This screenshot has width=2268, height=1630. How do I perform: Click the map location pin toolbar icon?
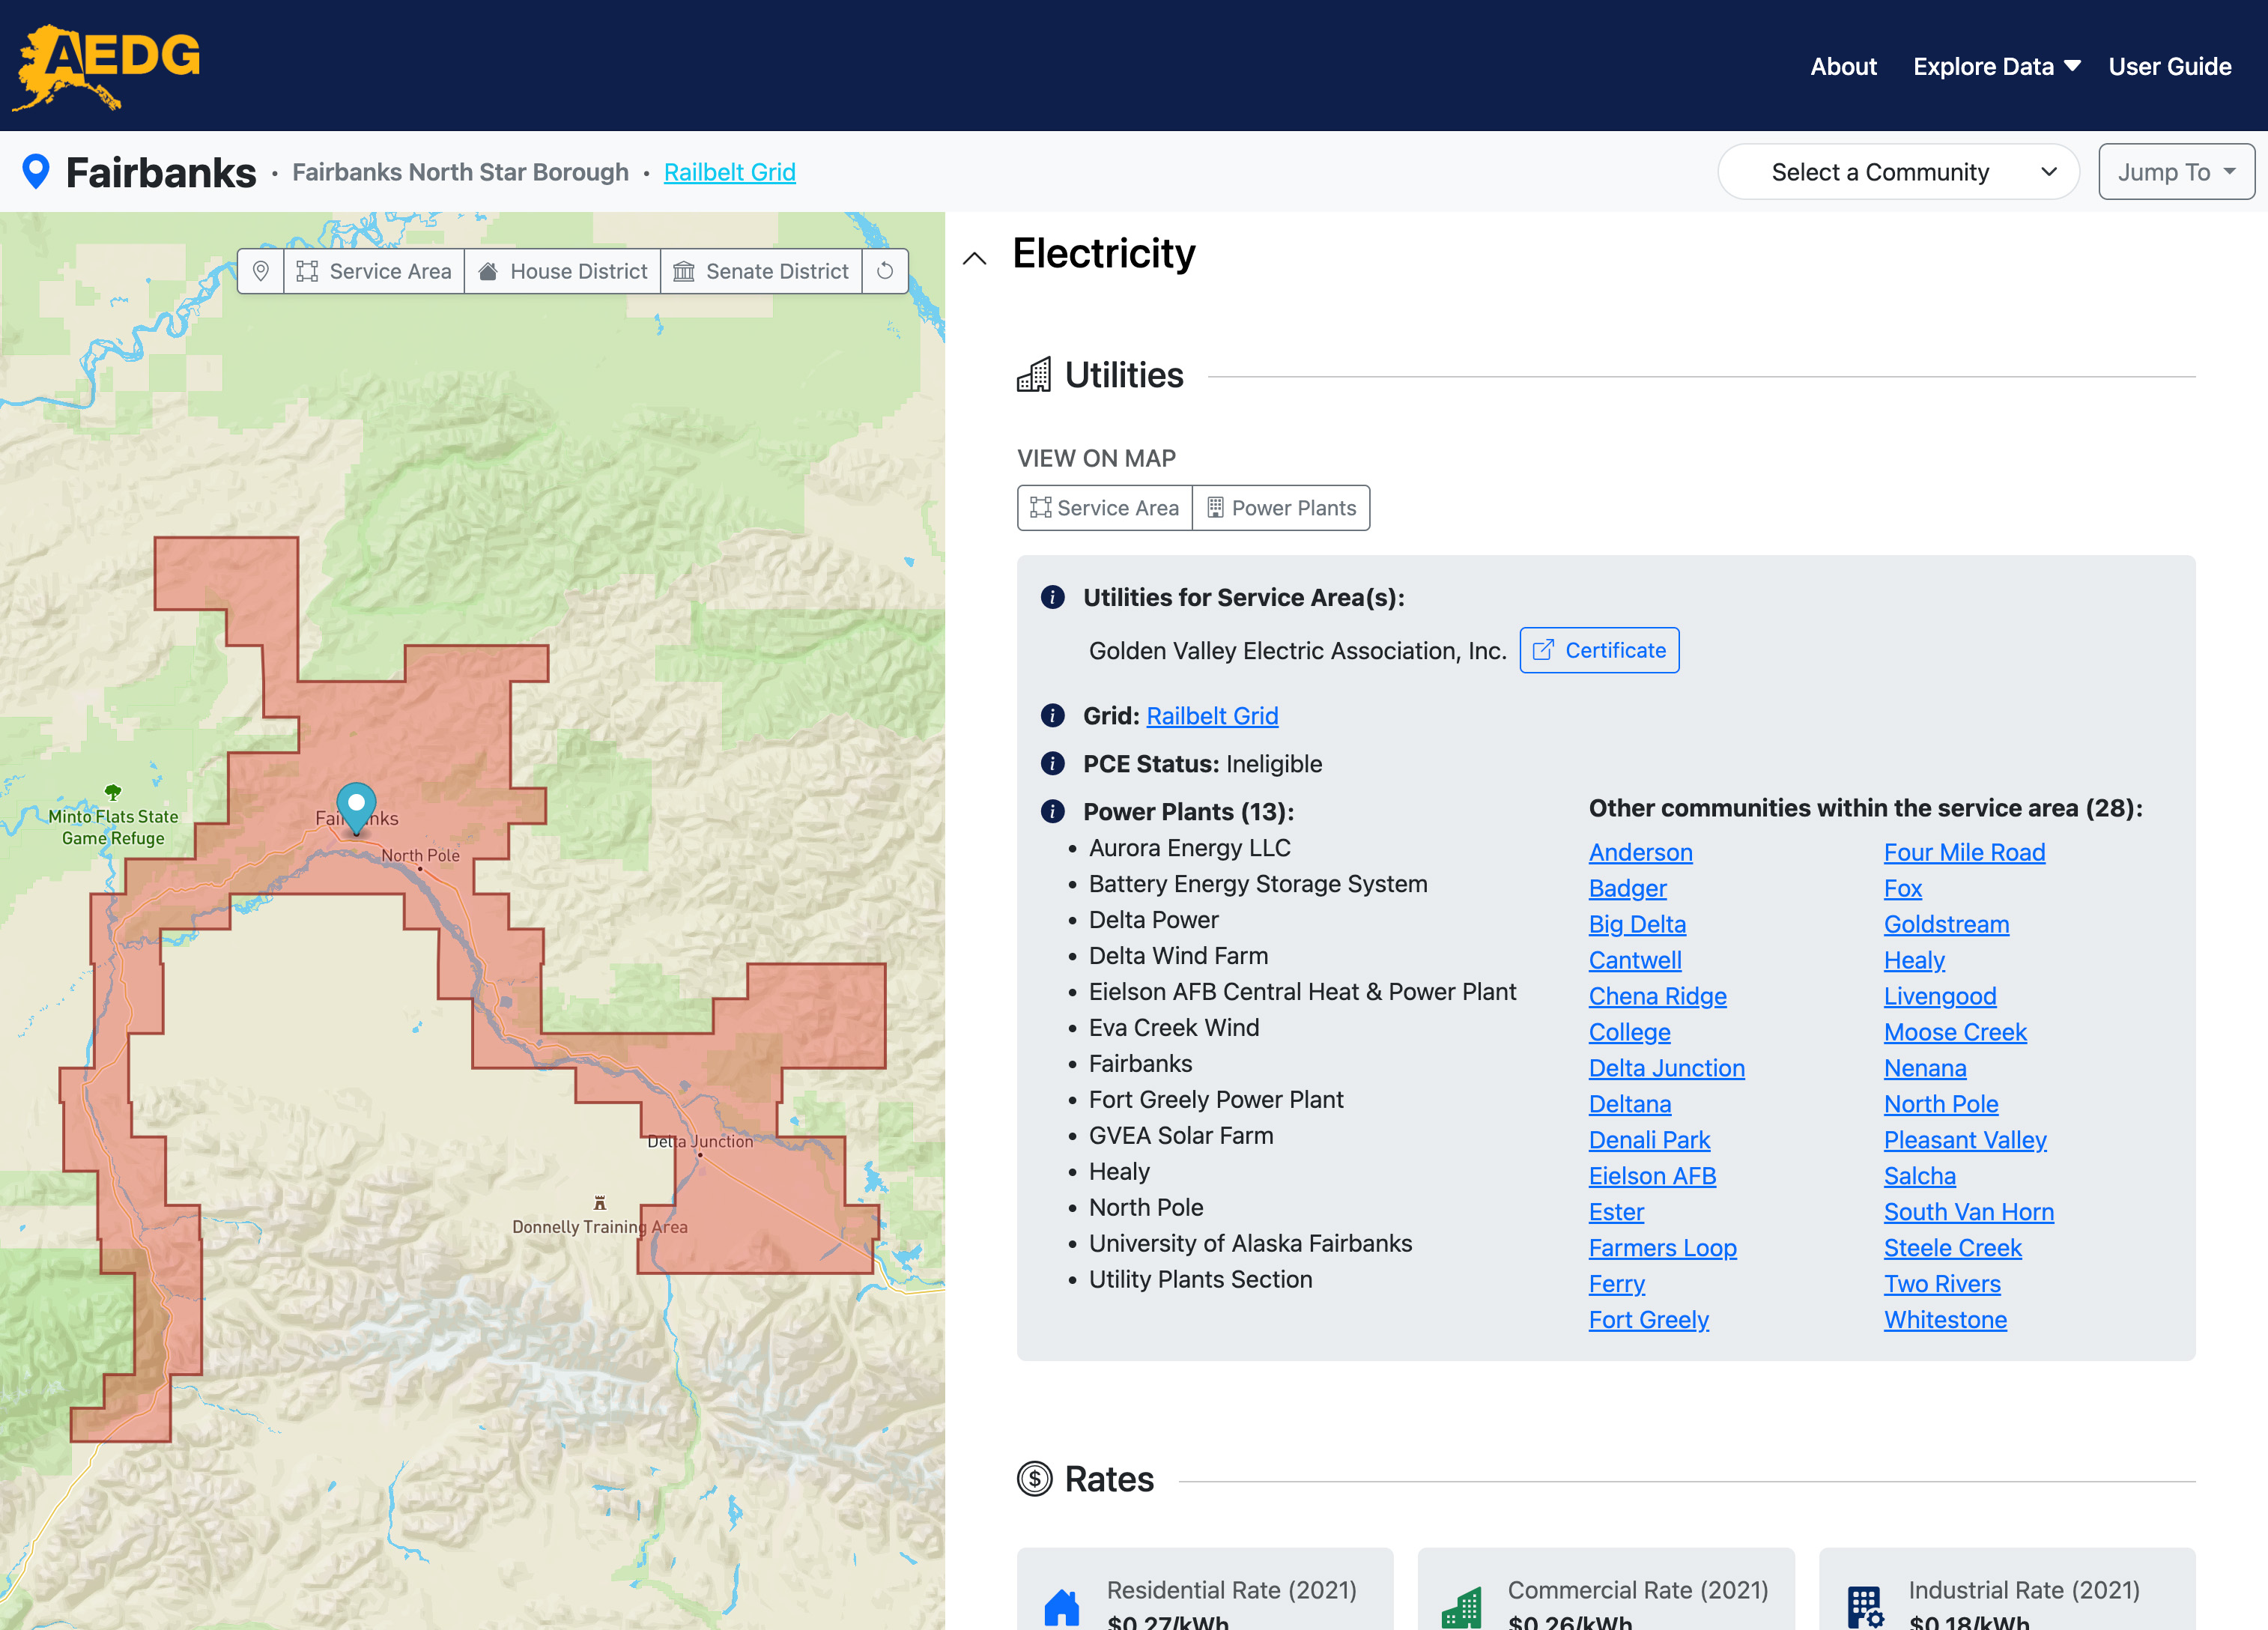(261, 271)
